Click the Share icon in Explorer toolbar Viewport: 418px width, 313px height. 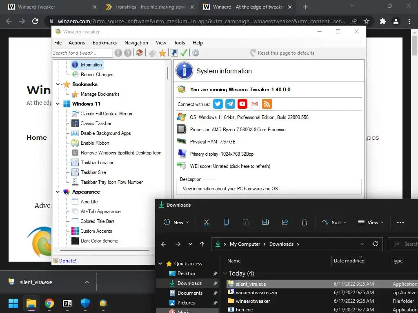[x=285, y=222]
